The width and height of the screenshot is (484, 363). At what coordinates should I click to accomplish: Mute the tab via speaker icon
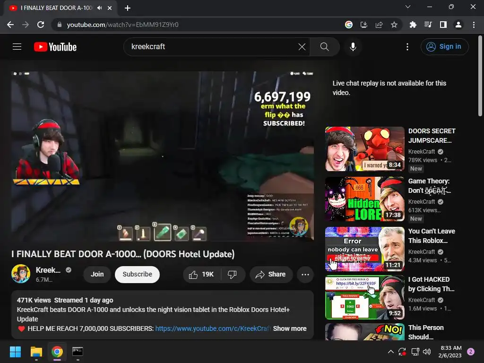click(99, 8)
